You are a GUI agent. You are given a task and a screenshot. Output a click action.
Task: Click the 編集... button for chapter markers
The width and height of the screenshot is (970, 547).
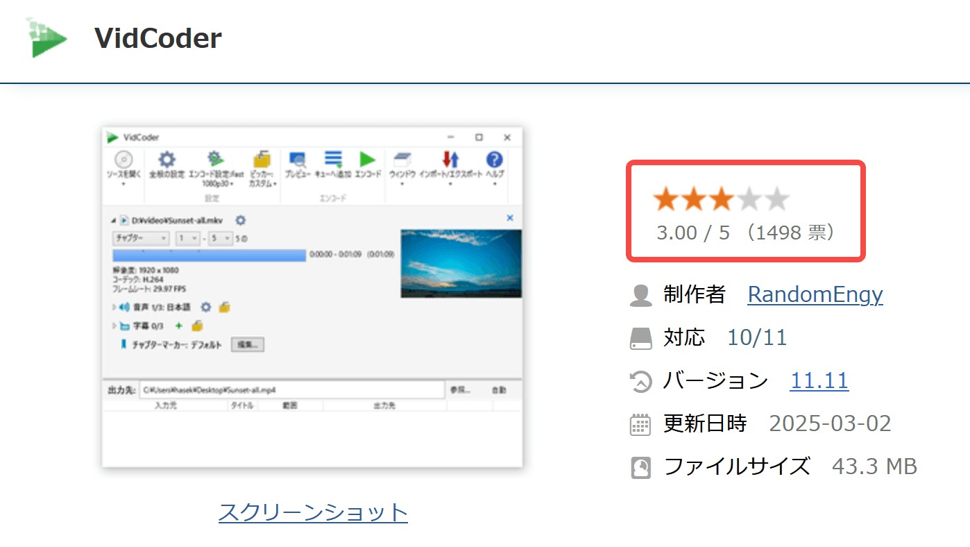tap(248, 344)
